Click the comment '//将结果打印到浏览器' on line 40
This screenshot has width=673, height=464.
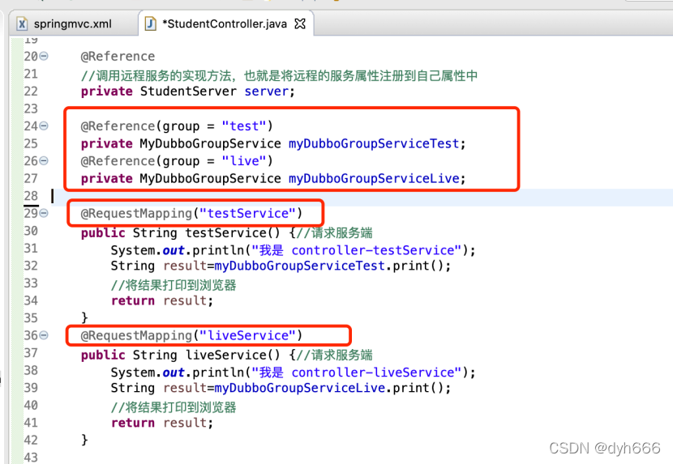coord(174,407)
